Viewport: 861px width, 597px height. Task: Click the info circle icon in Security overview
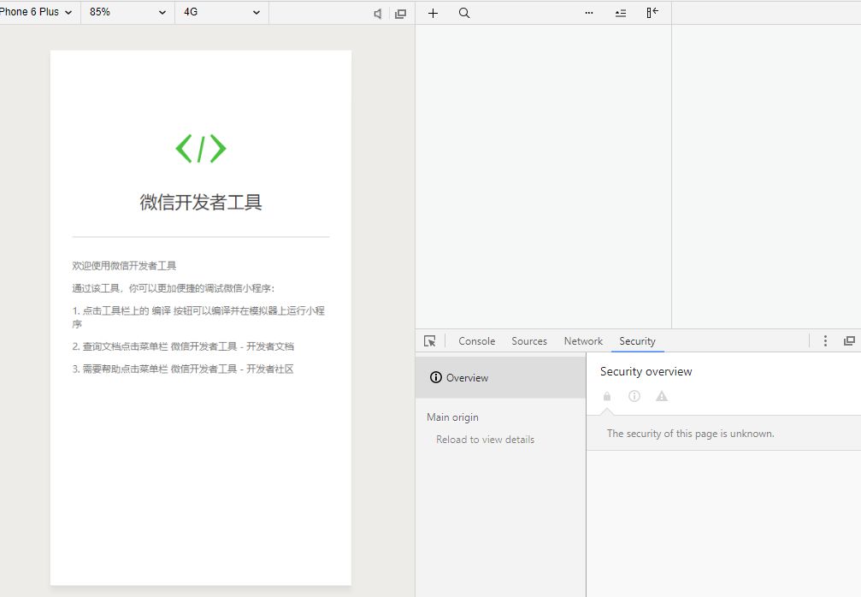pos(634,396)
